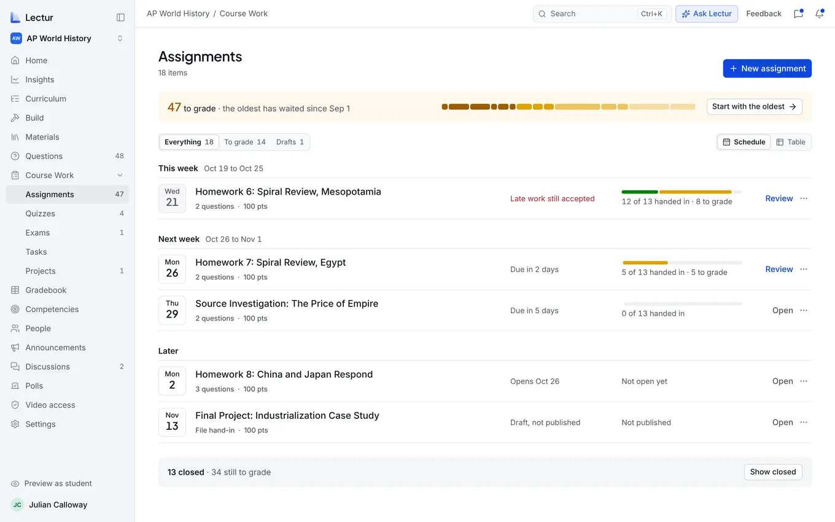Viewport: 835px width, 522px height.
Task: Open the Gradebook
Action: [x=68, y=290]
